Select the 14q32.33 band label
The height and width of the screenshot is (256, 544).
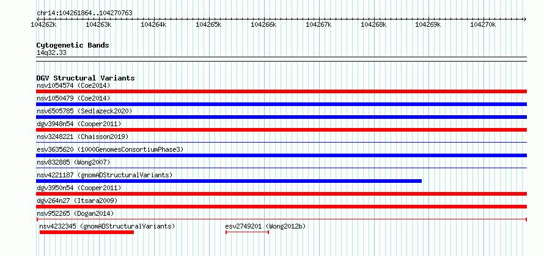click(51, 52)
